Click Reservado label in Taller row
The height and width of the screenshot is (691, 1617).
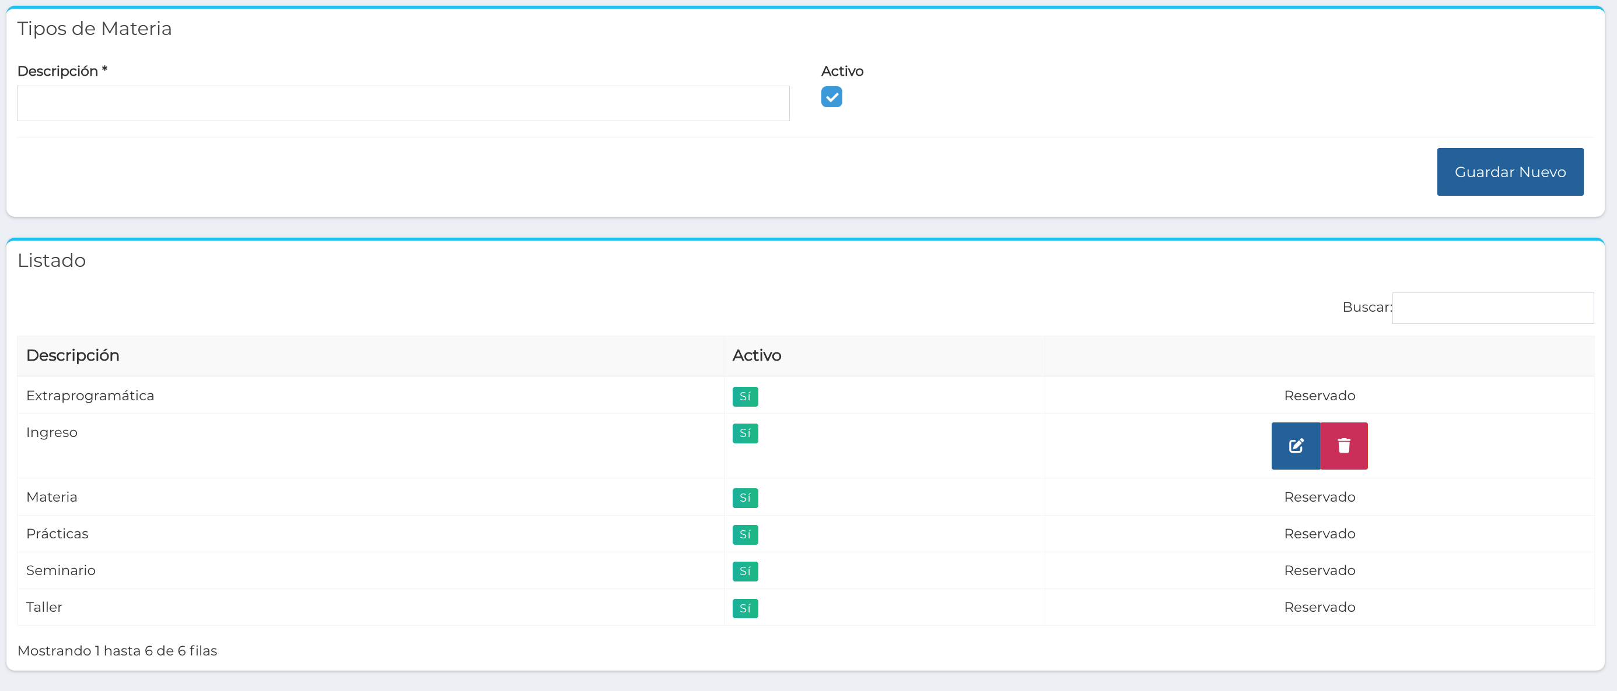point(1319,607)
